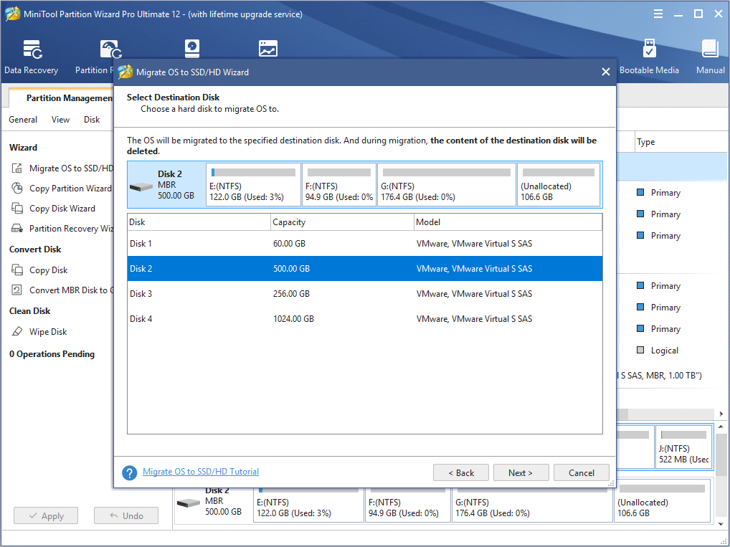Image resolution: width=730 pixels, height=547 pixels.
Task: Click the Copy Partition Wizard icon
Action: point(17,189)
